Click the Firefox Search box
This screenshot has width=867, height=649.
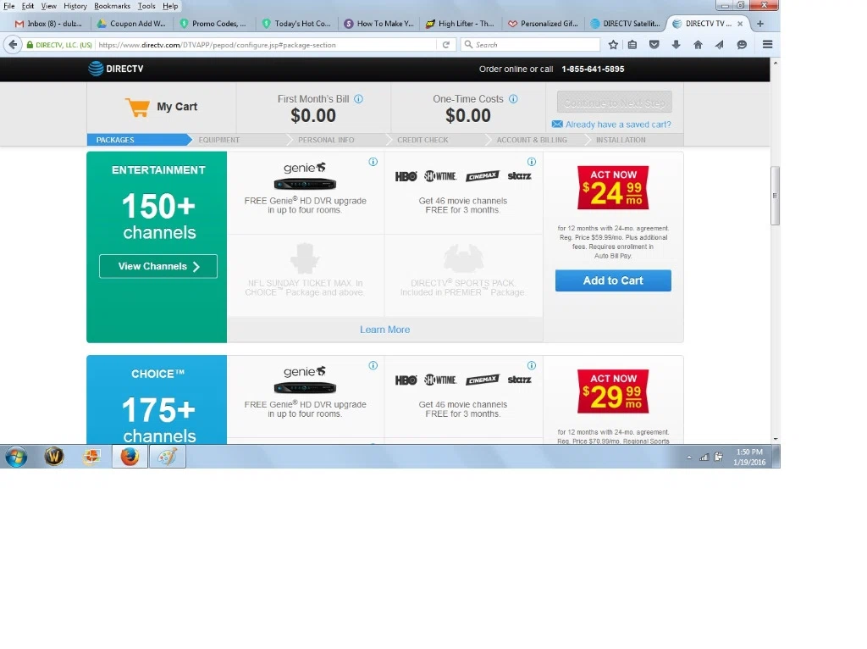click(x=531, y=45)
